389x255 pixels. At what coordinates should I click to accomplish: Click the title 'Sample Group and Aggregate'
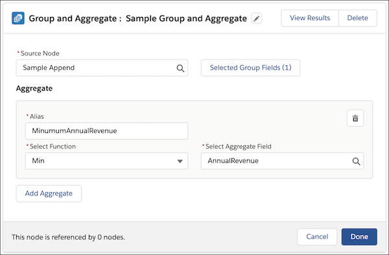(x=186, y=18)
